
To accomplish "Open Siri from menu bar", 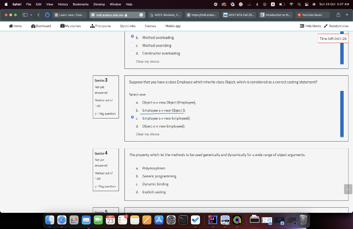I will (x=314, y=4).
